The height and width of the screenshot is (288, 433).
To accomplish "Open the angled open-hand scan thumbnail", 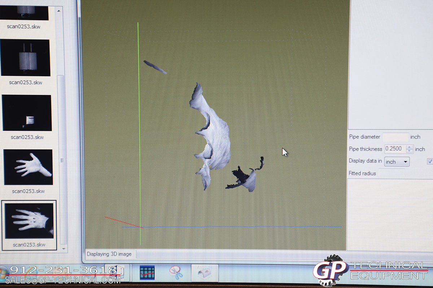I will coord(28,167).
